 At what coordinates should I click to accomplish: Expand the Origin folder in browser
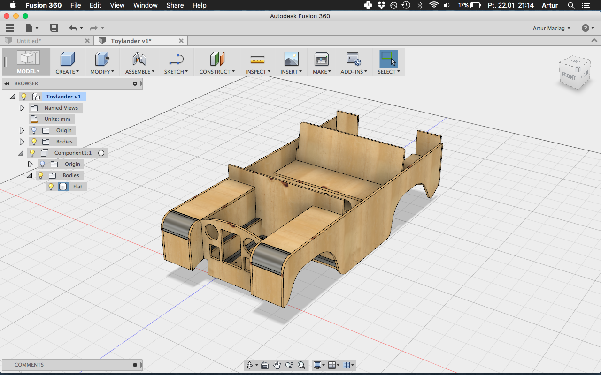pyautogui.click(x=22, y=130)
